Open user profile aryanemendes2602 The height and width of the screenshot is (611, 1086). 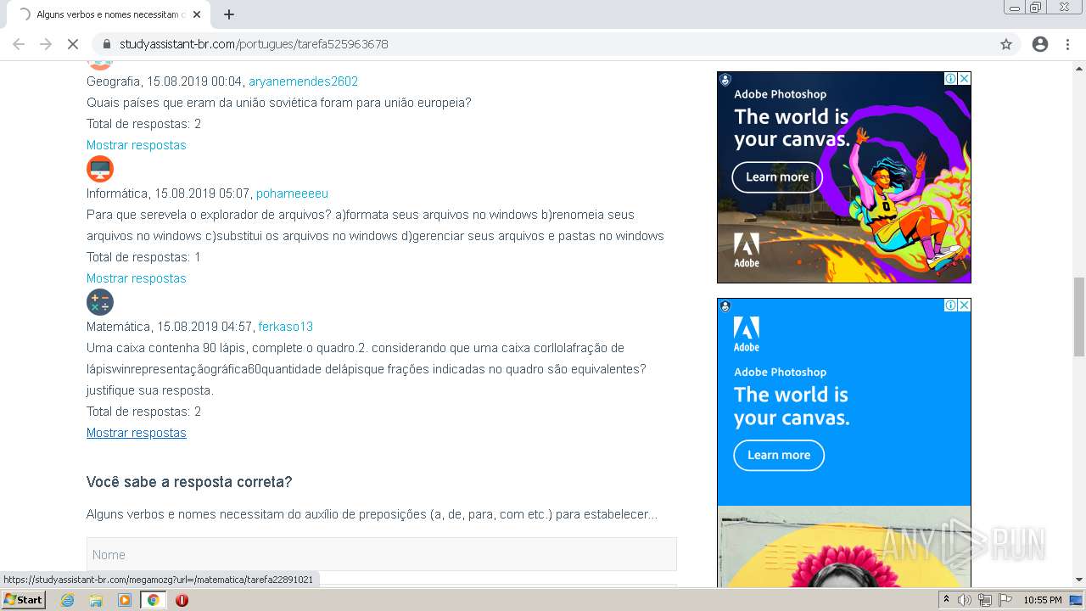pyautogui.click(x=303, y=81)
